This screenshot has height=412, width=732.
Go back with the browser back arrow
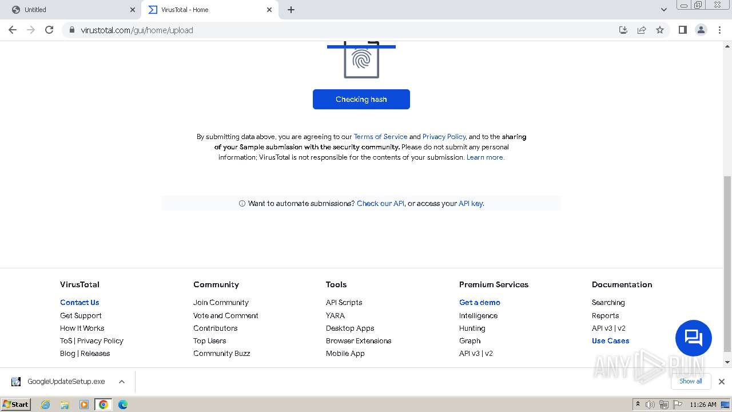coord(13,30)
